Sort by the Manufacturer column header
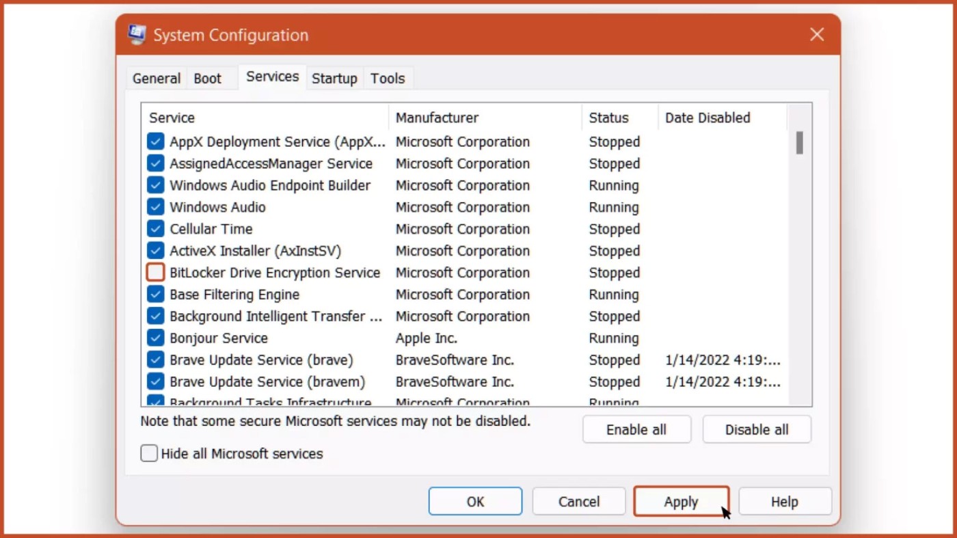The image size is (957, 538). coord(485,118)
